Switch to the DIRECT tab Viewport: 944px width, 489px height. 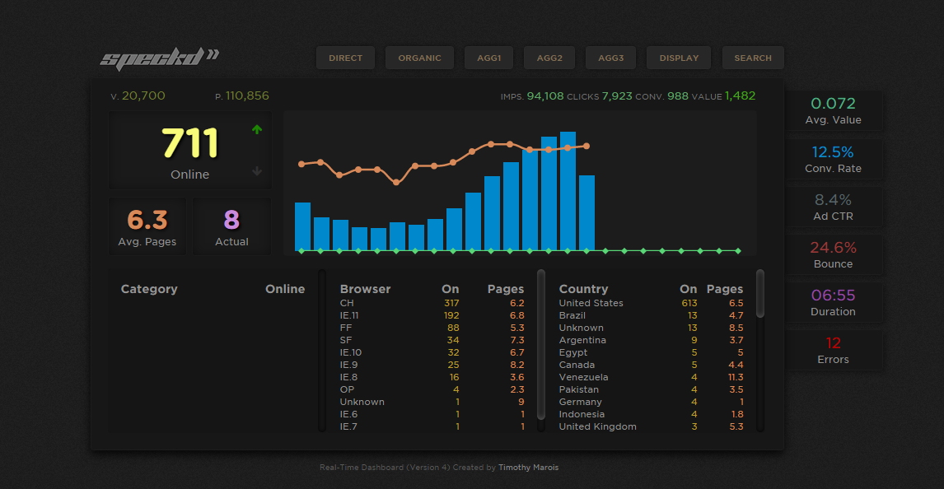tap(345, 58)
